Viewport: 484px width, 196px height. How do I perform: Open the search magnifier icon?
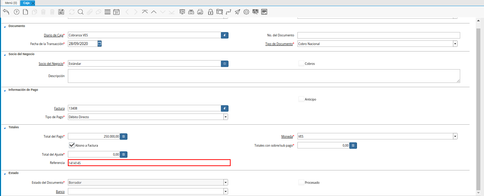point(80,12)
